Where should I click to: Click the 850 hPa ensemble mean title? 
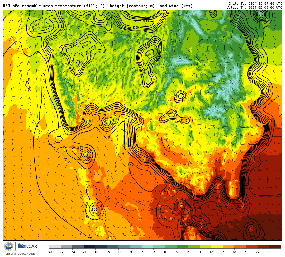(98, 6)
